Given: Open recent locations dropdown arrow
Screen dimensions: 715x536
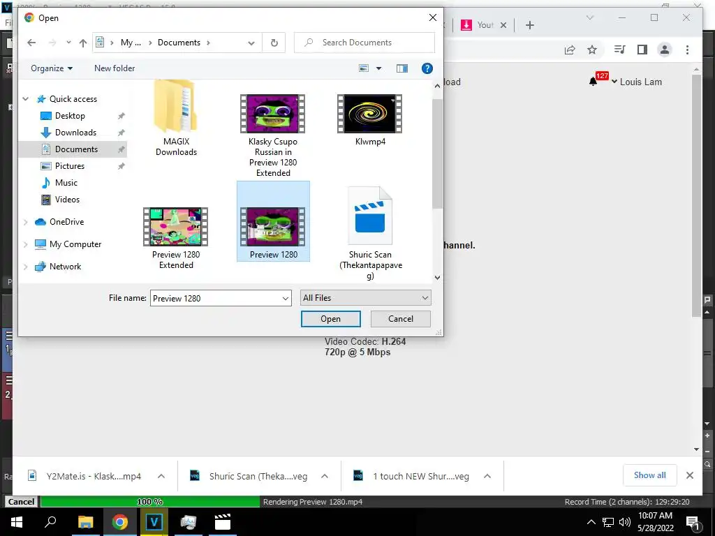Looking at the screenshot, I should tap(68, 43).
